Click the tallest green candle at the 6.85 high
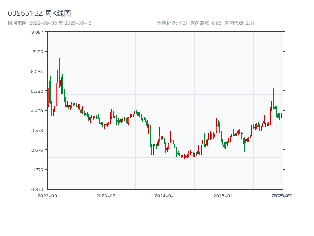Image resolution: width=314 pixels, height=236 pixels. click(60, 73)
